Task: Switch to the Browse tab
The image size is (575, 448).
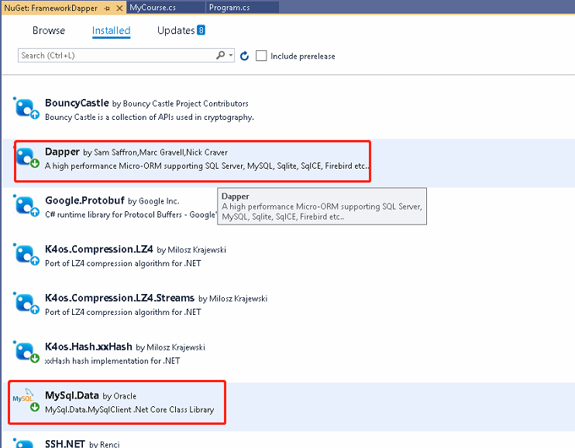Action: click(49, 30)
